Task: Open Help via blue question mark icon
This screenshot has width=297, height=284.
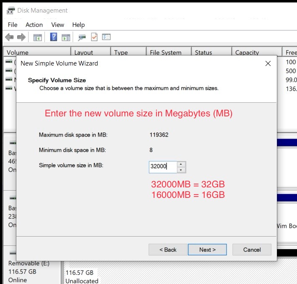Action: point(54,37)
